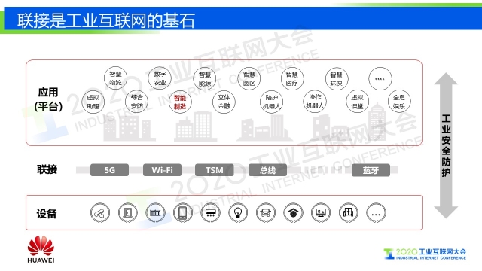Click the security camera device icon
The height and width of the screenshot is (271, 482).
100,212
